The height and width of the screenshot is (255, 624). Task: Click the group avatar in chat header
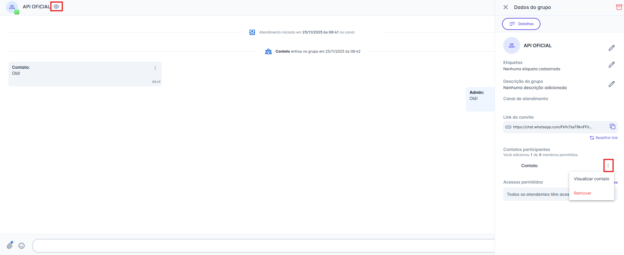12,7
